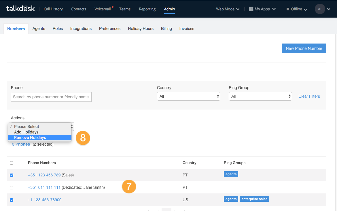This screenshot has height=211, width=337.
Task: Click the Ring Groups column header
Action: [234, 163]
